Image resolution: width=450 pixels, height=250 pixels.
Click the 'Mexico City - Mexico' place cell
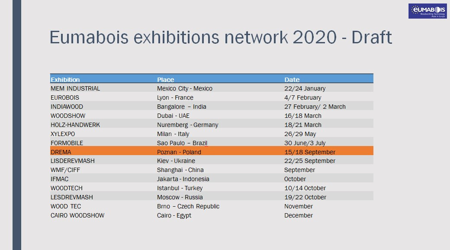184,88
